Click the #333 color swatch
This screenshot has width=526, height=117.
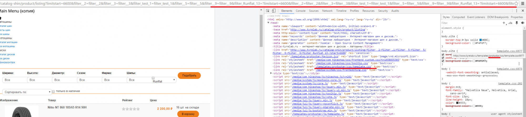click(457, 103)
